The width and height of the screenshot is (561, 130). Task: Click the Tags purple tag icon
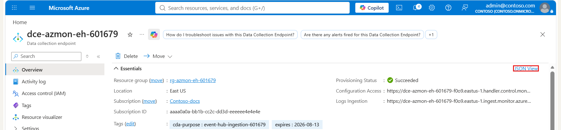point(16,105)
